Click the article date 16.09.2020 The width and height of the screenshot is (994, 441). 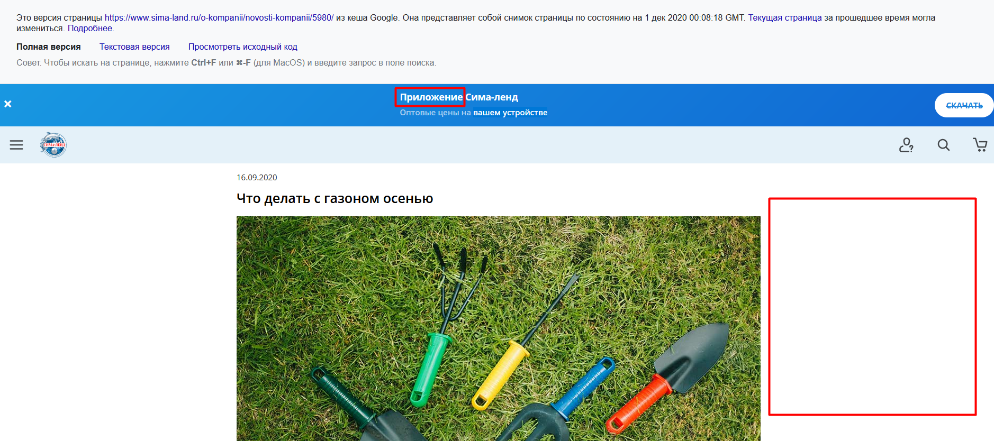[x=257, y=178]
